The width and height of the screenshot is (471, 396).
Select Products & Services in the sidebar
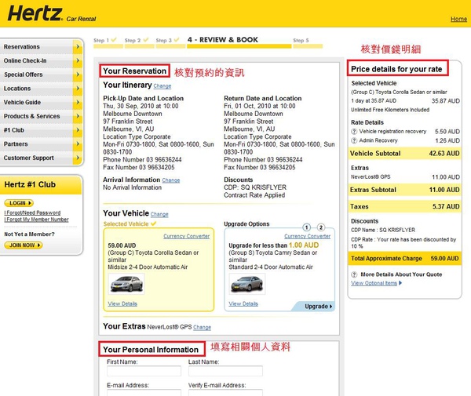(32, 116)
